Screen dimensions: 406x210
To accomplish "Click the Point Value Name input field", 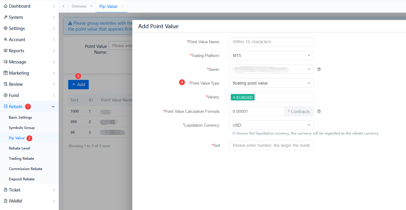I will [x=271, y=42].
